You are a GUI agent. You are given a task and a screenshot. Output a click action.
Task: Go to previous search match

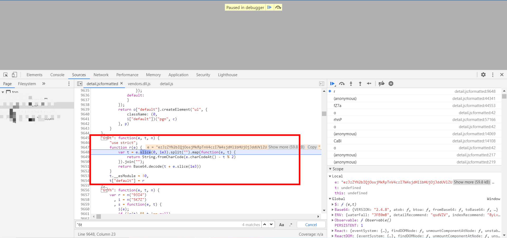265,225
